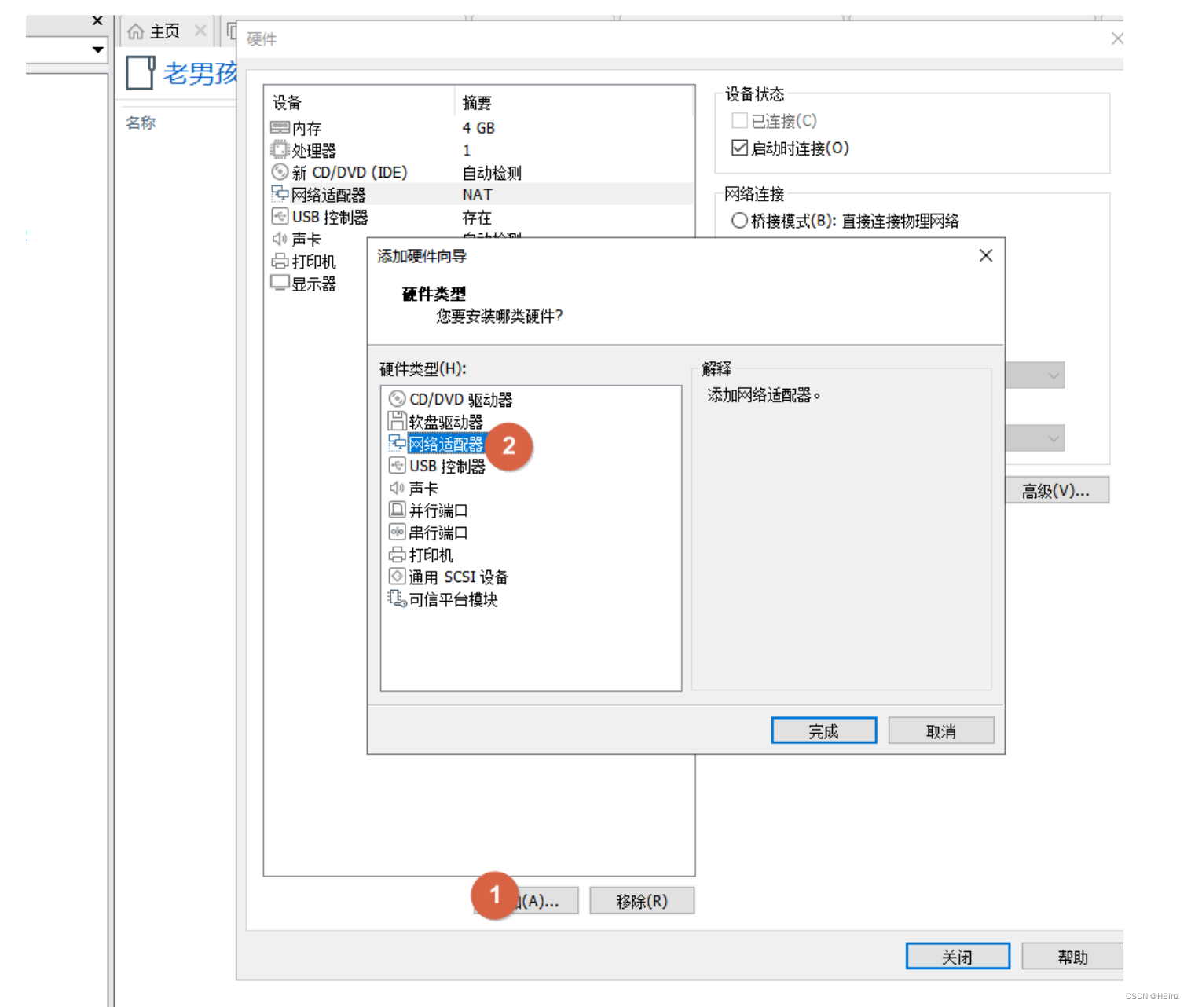The image size is (1191, 1007).
Task: Close the 添加硬件向导 dialog
Action: click(x=986, y=255)
